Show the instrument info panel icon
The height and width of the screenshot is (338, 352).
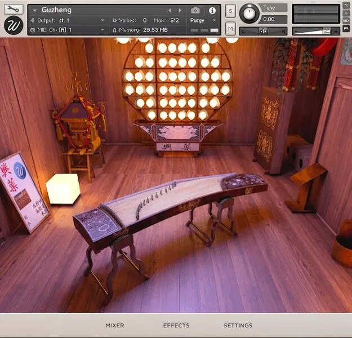(212, 10)
